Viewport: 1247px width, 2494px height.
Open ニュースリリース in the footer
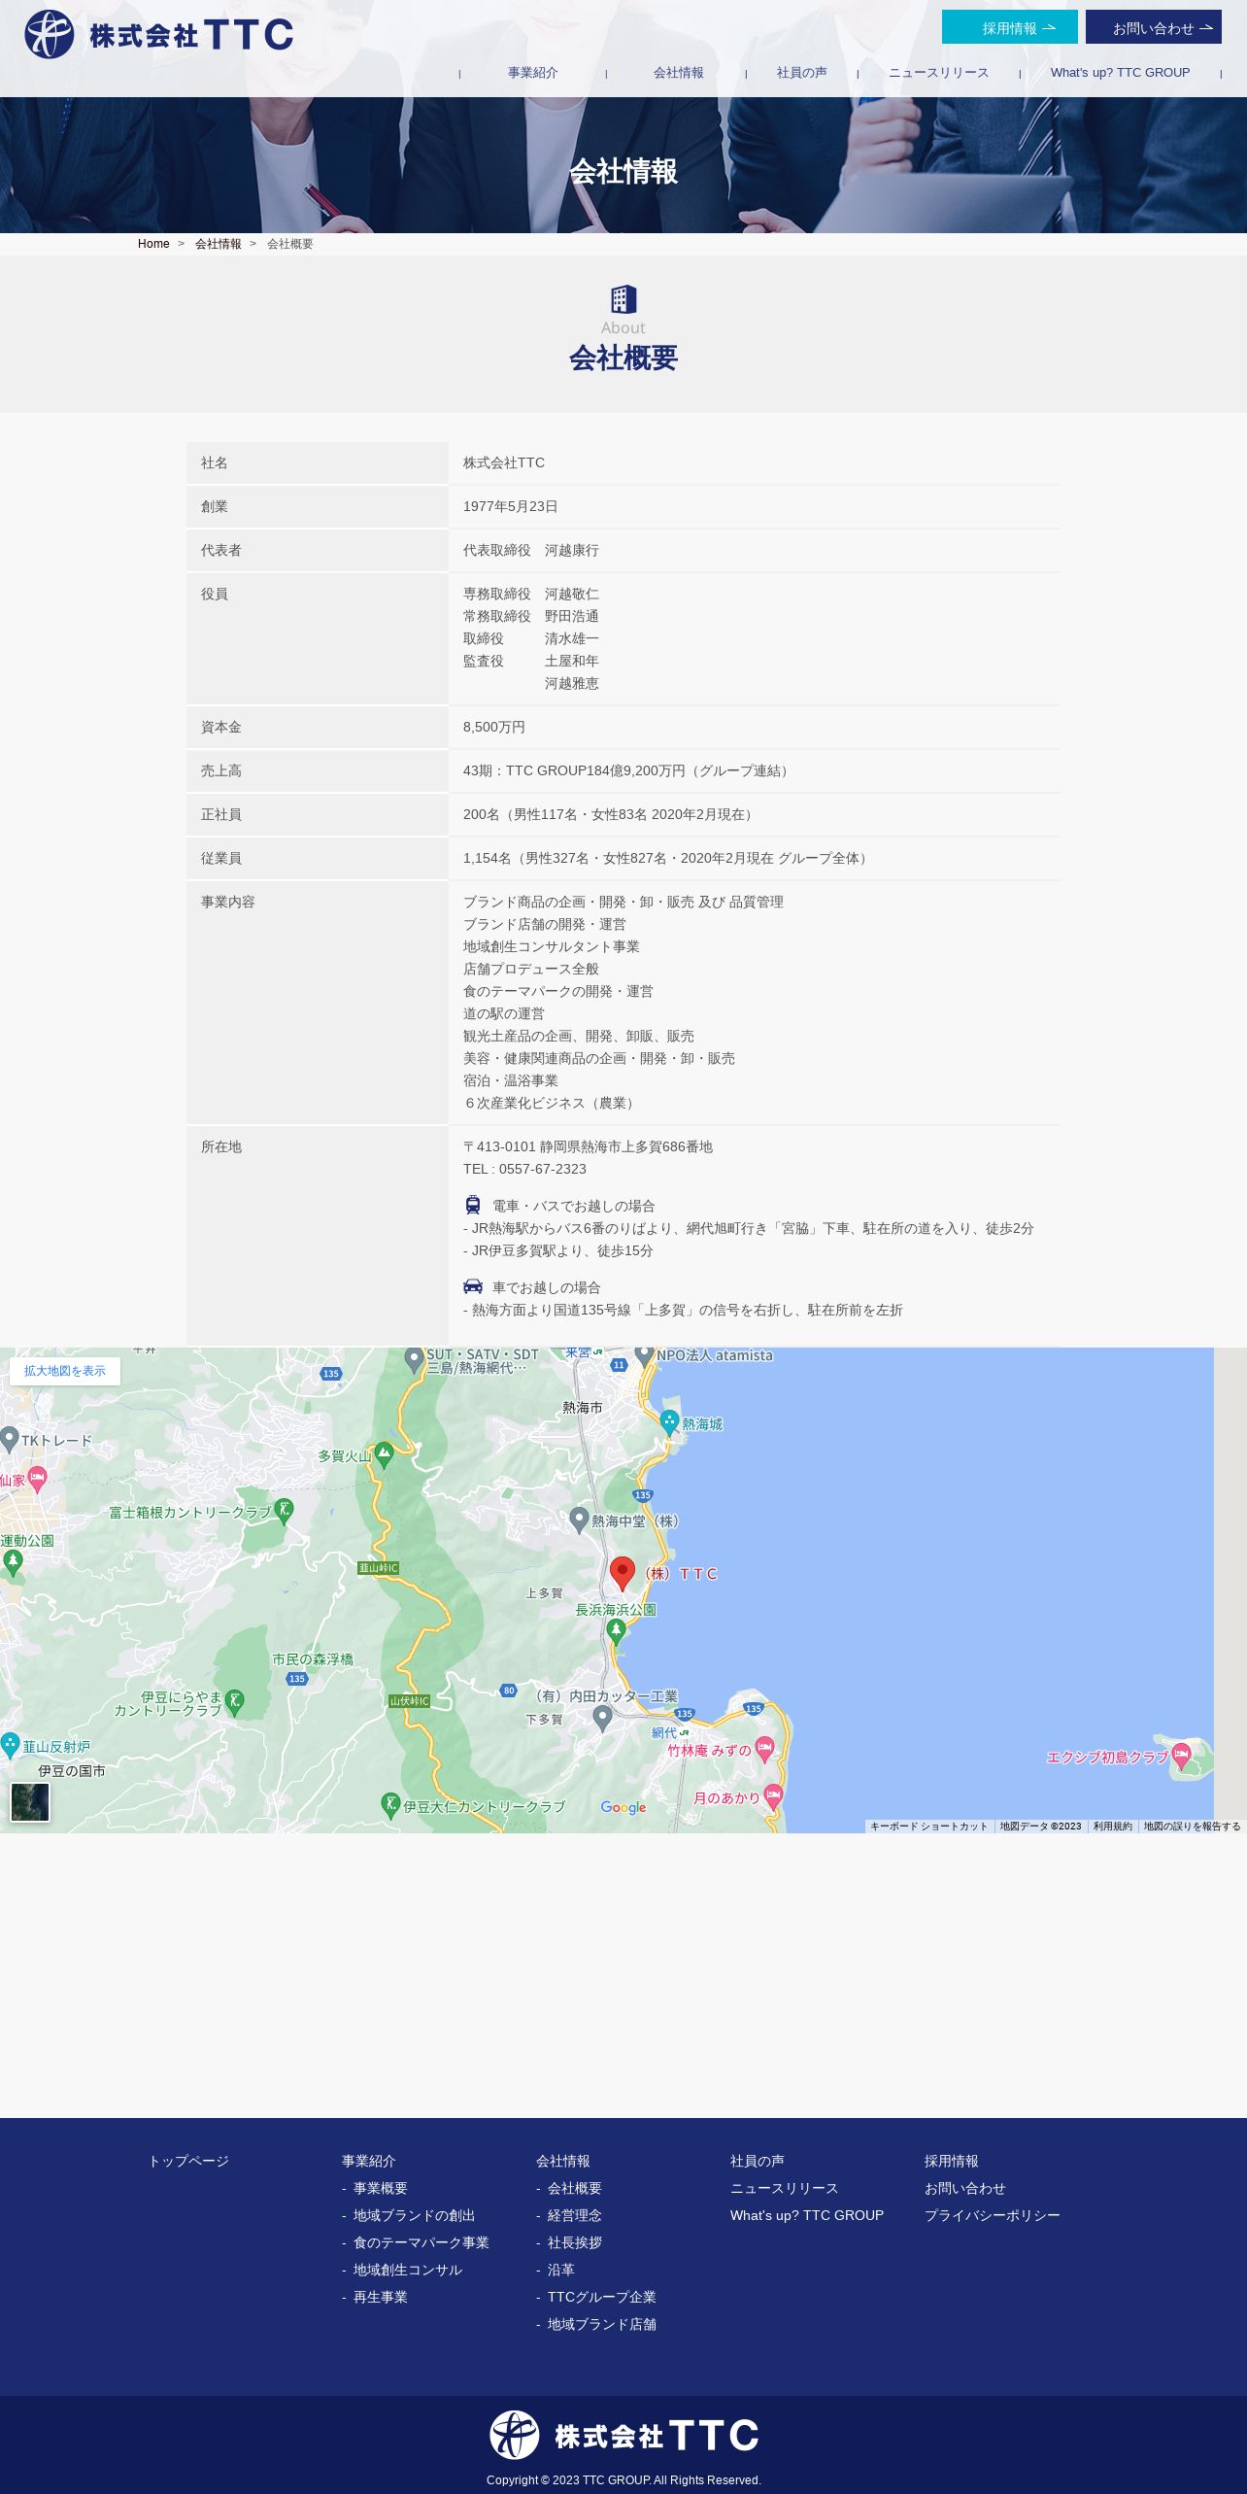tap(785, 2188)
